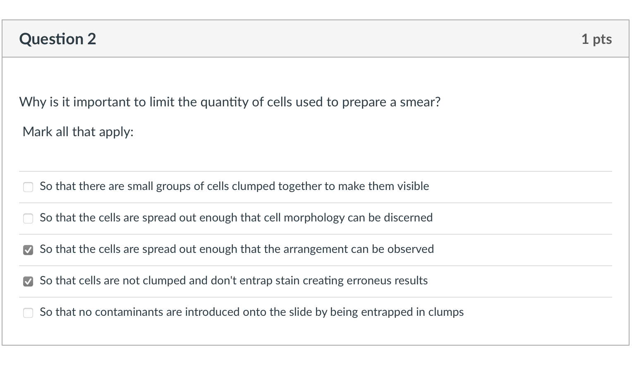Image resolution: width=632 pixels, height=375 pixels.
Task: Click answer label about entrapping stain erroneous results
Action: 234,281
